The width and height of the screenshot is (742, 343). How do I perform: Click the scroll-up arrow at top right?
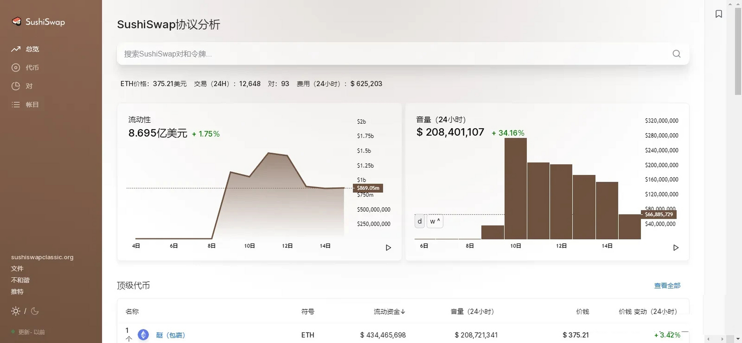[x=738, y=4]
